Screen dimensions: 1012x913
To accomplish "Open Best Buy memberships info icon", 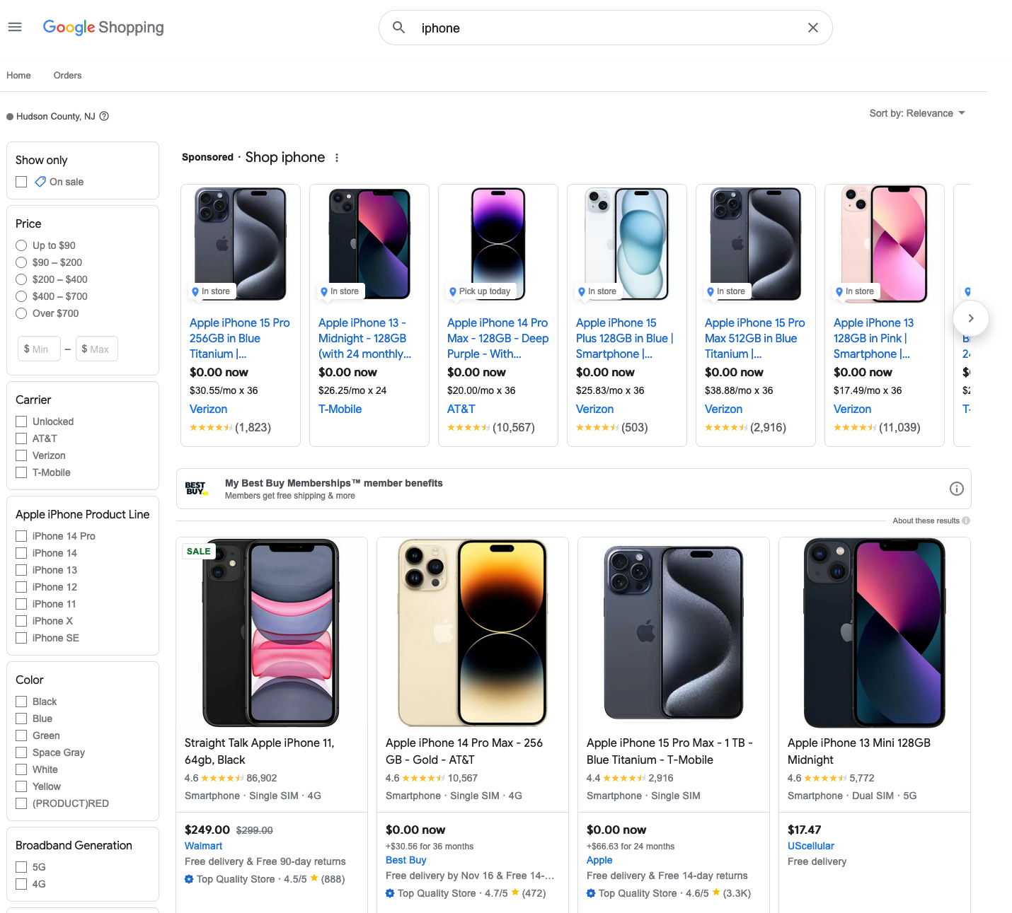I will point(957,489).
